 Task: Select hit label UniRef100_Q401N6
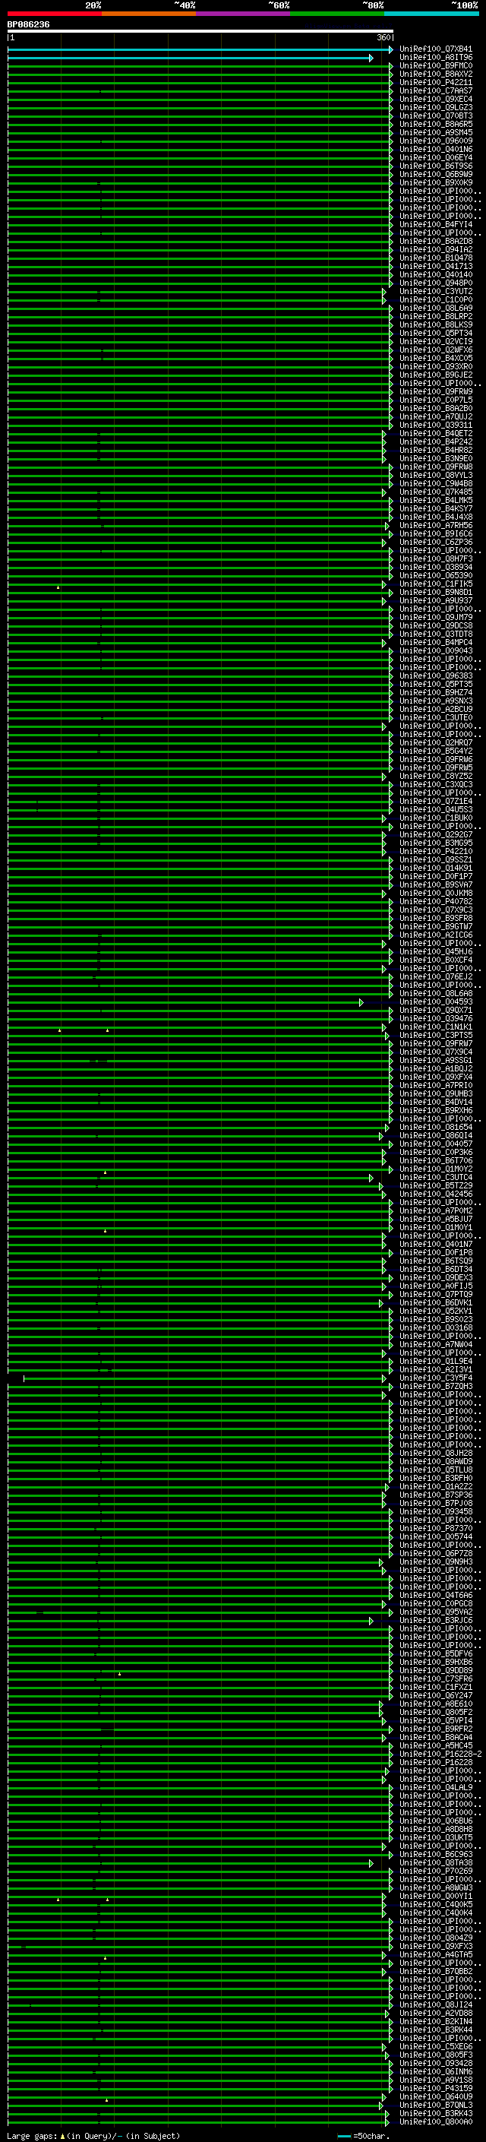click(x=436, y=150)
